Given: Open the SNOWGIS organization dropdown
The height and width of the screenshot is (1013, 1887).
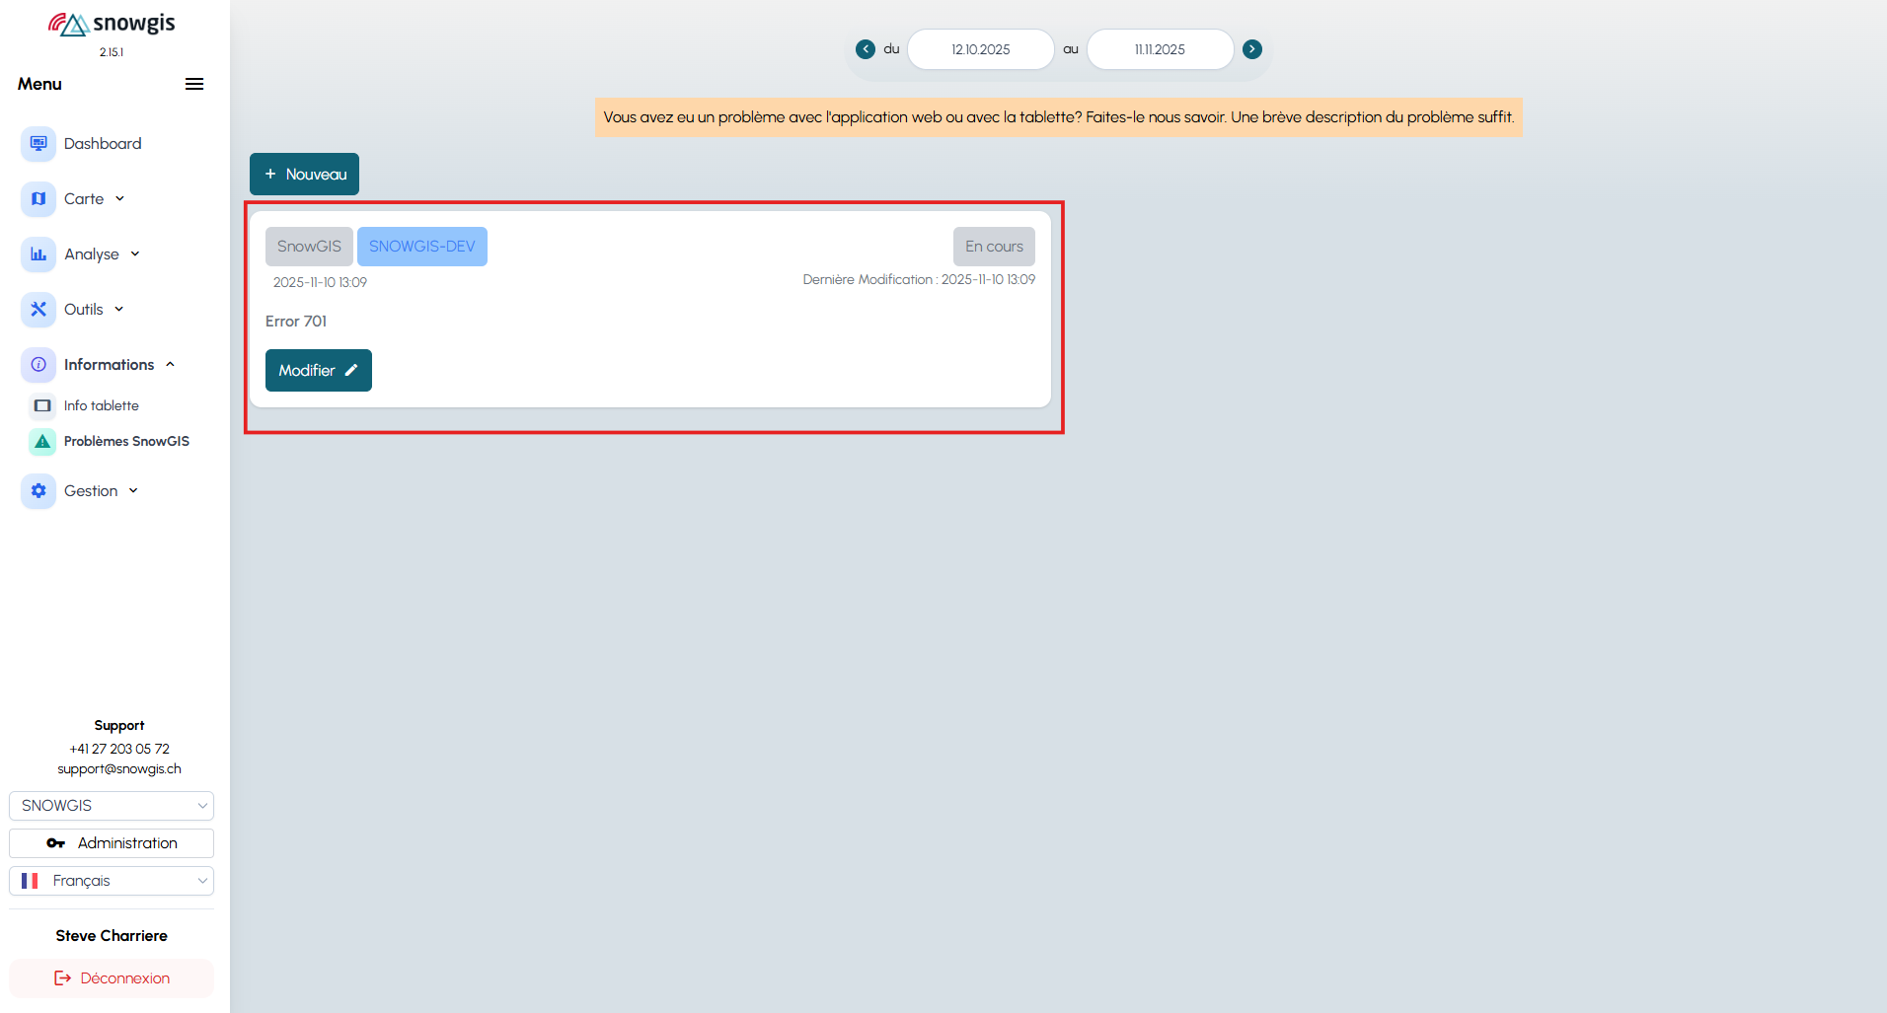Looking at the screenshot, I should pos(112,806).
